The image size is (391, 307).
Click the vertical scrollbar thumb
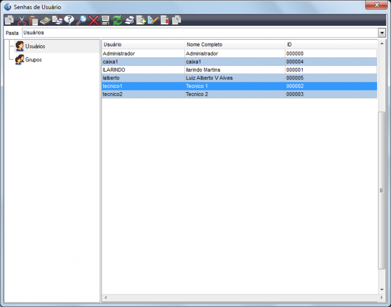point(382,190)
